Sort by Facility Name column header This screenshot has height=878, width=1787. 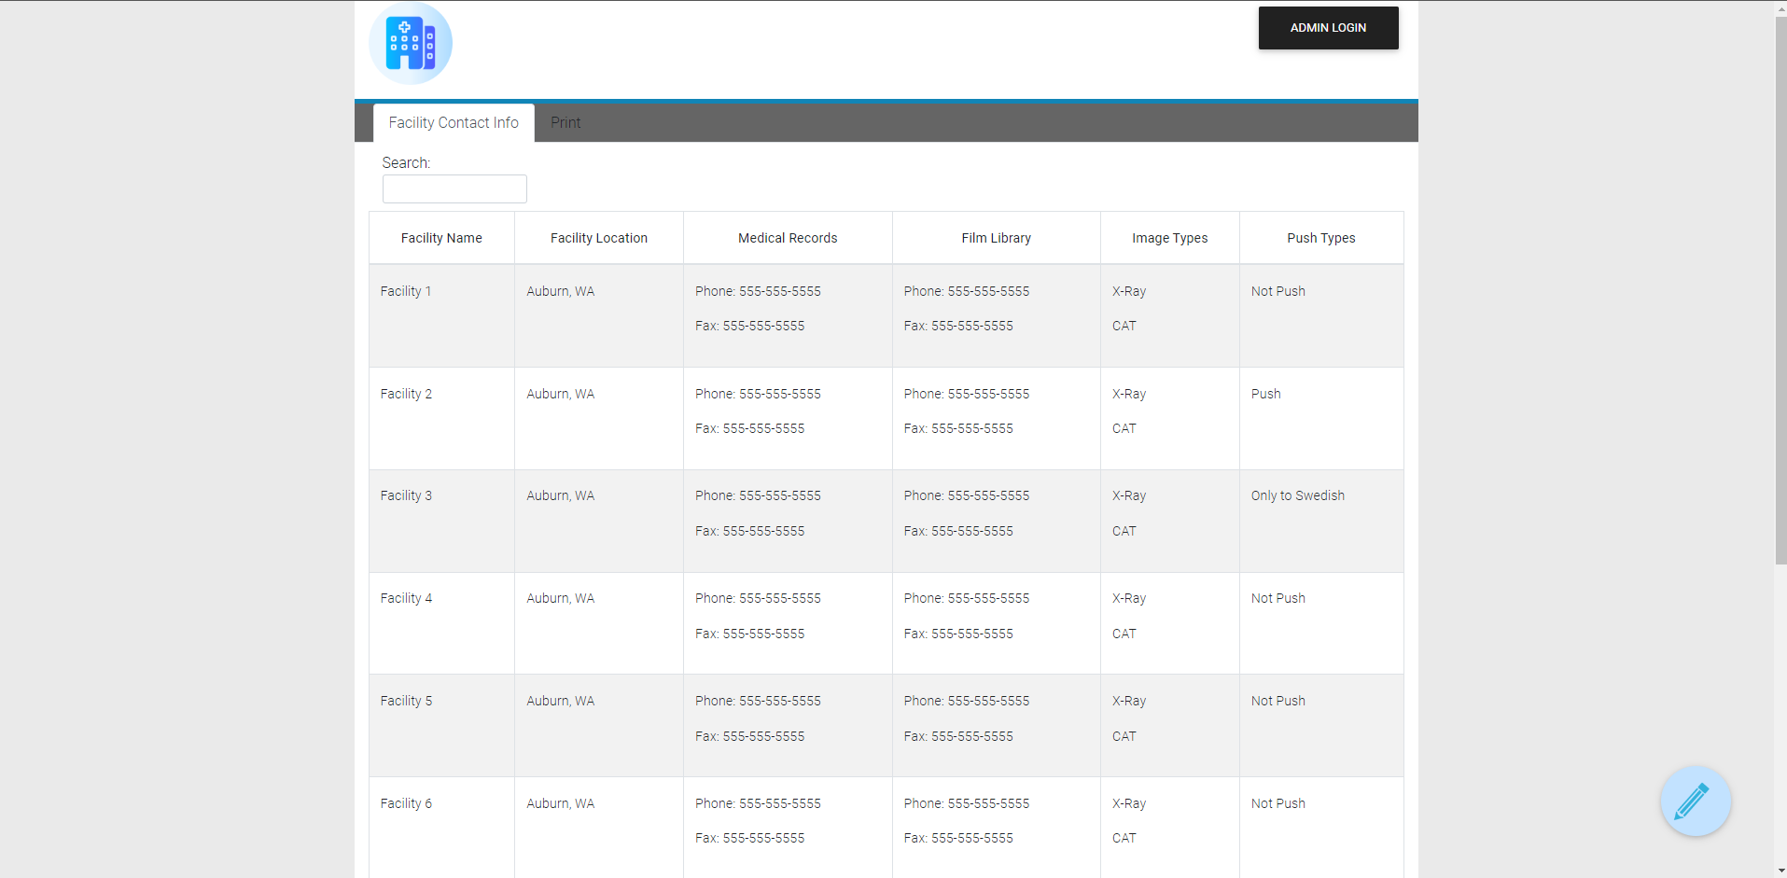[x=441, y=238]
